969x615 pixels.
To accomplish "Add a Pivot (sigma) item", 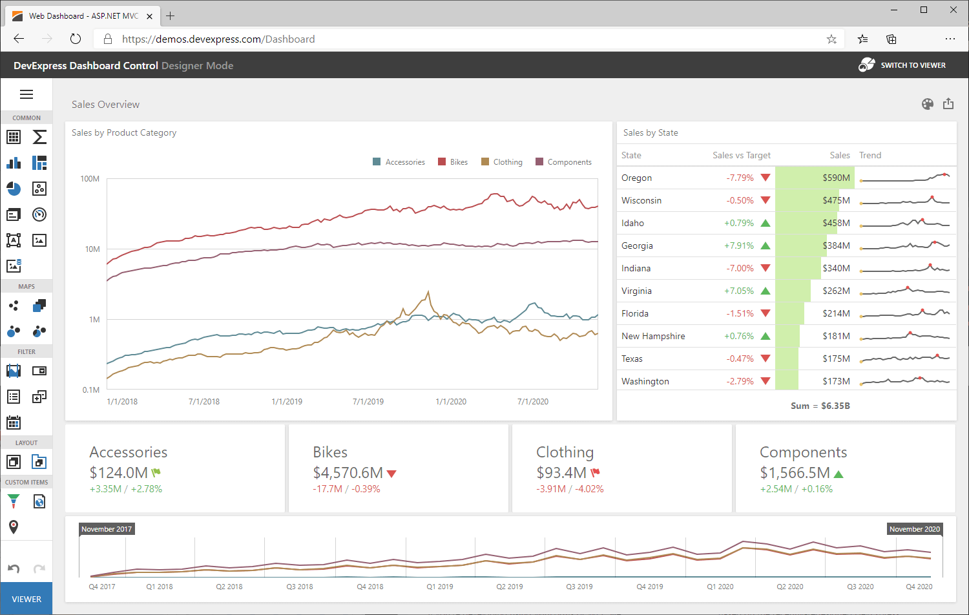I will 39,137.
